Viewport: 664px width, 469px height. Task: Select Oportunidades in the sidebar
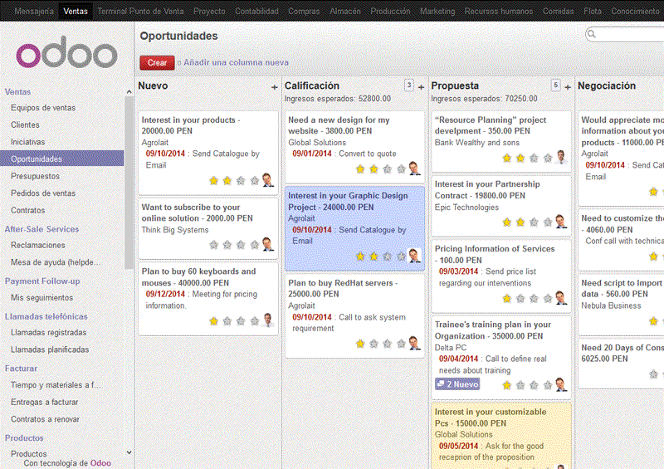click(61, 159)
